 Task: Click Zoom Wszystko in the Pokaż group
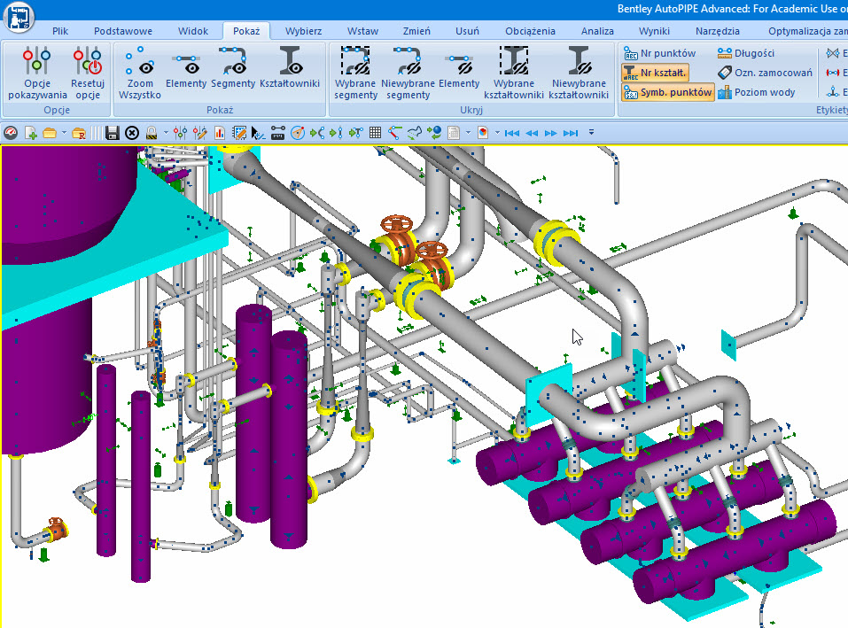[139, 73]
